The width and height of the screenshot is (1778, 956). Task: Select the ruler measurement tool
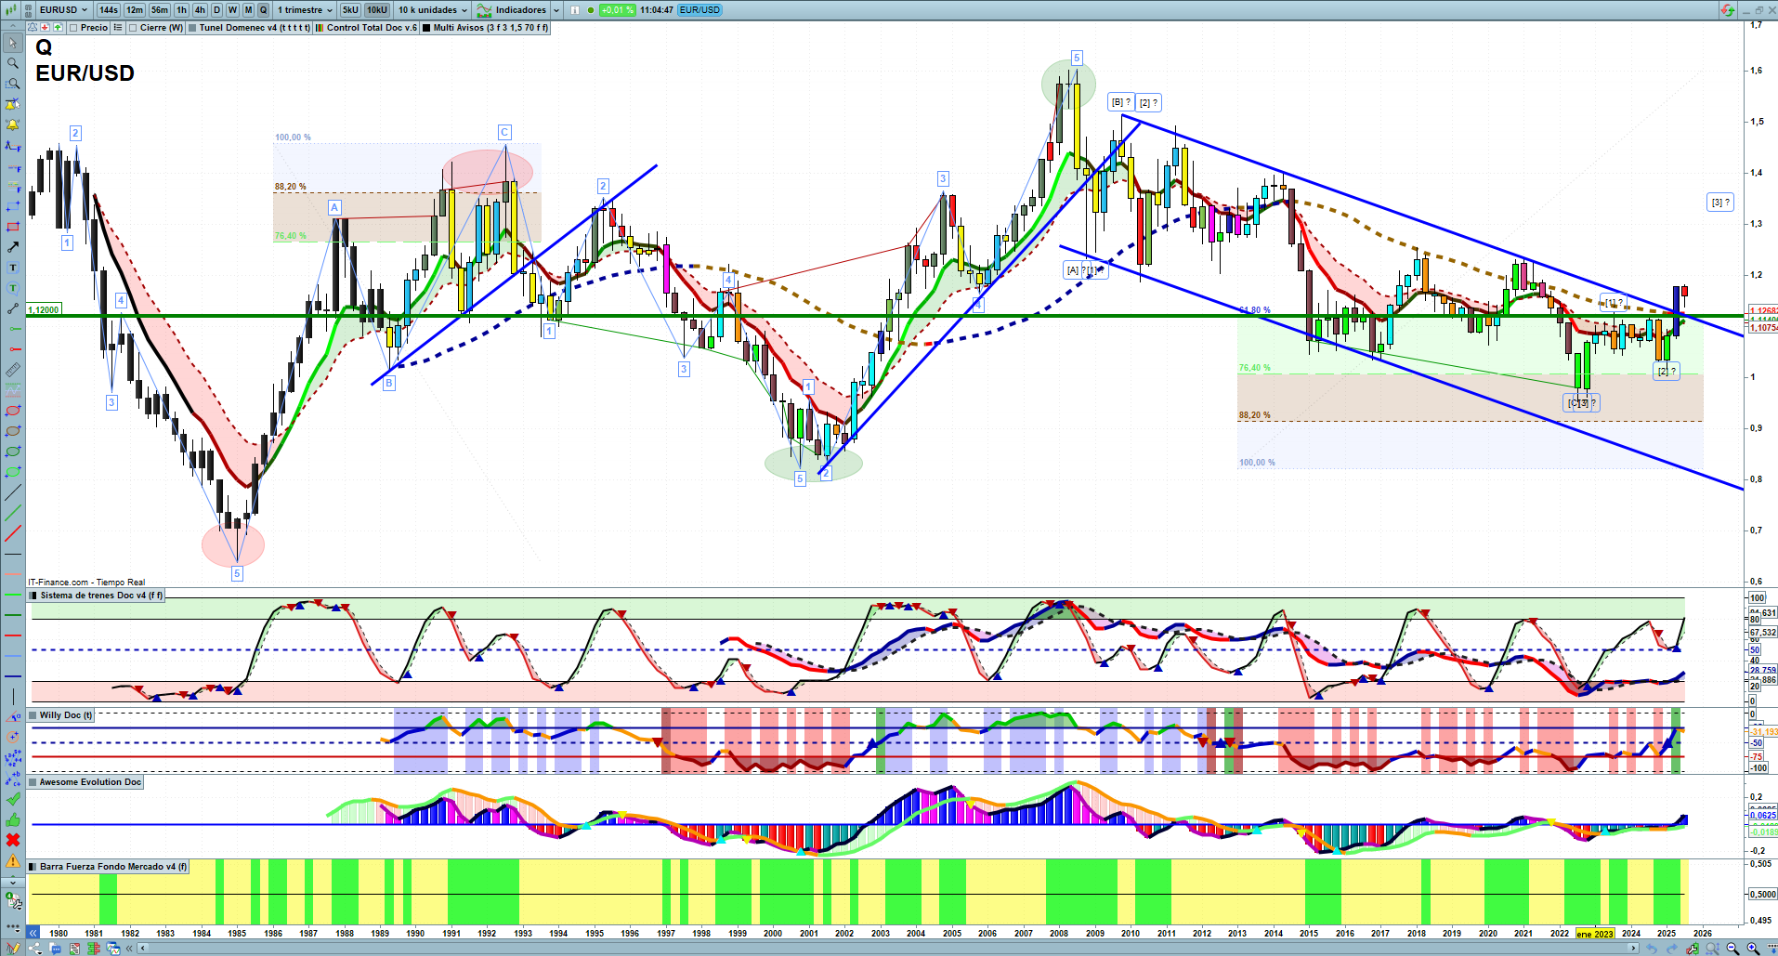[x=13, y=370]
